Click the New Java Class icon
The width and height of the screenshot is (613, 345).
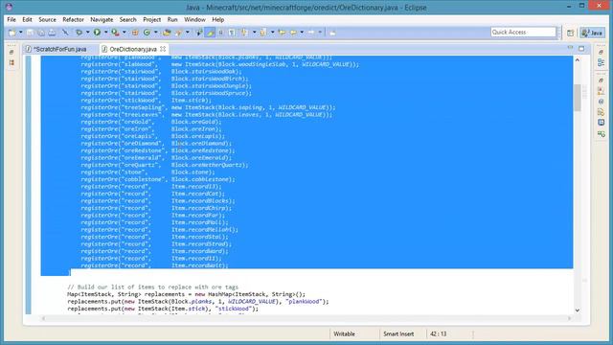point(147,33)
